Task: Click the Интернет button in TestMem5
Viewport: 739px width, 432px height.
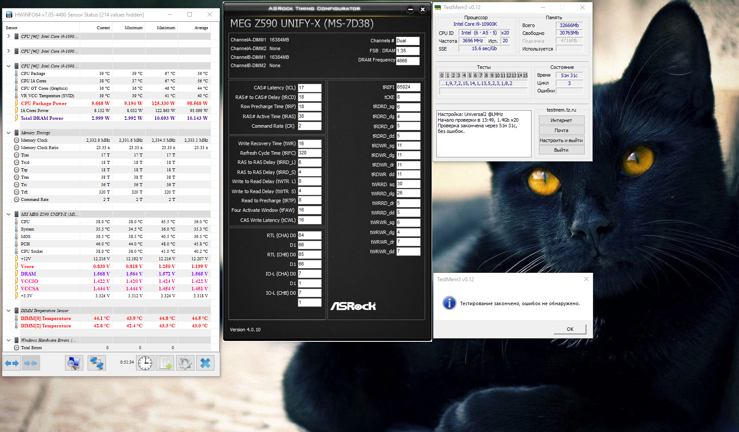Action: coord(561,120)
